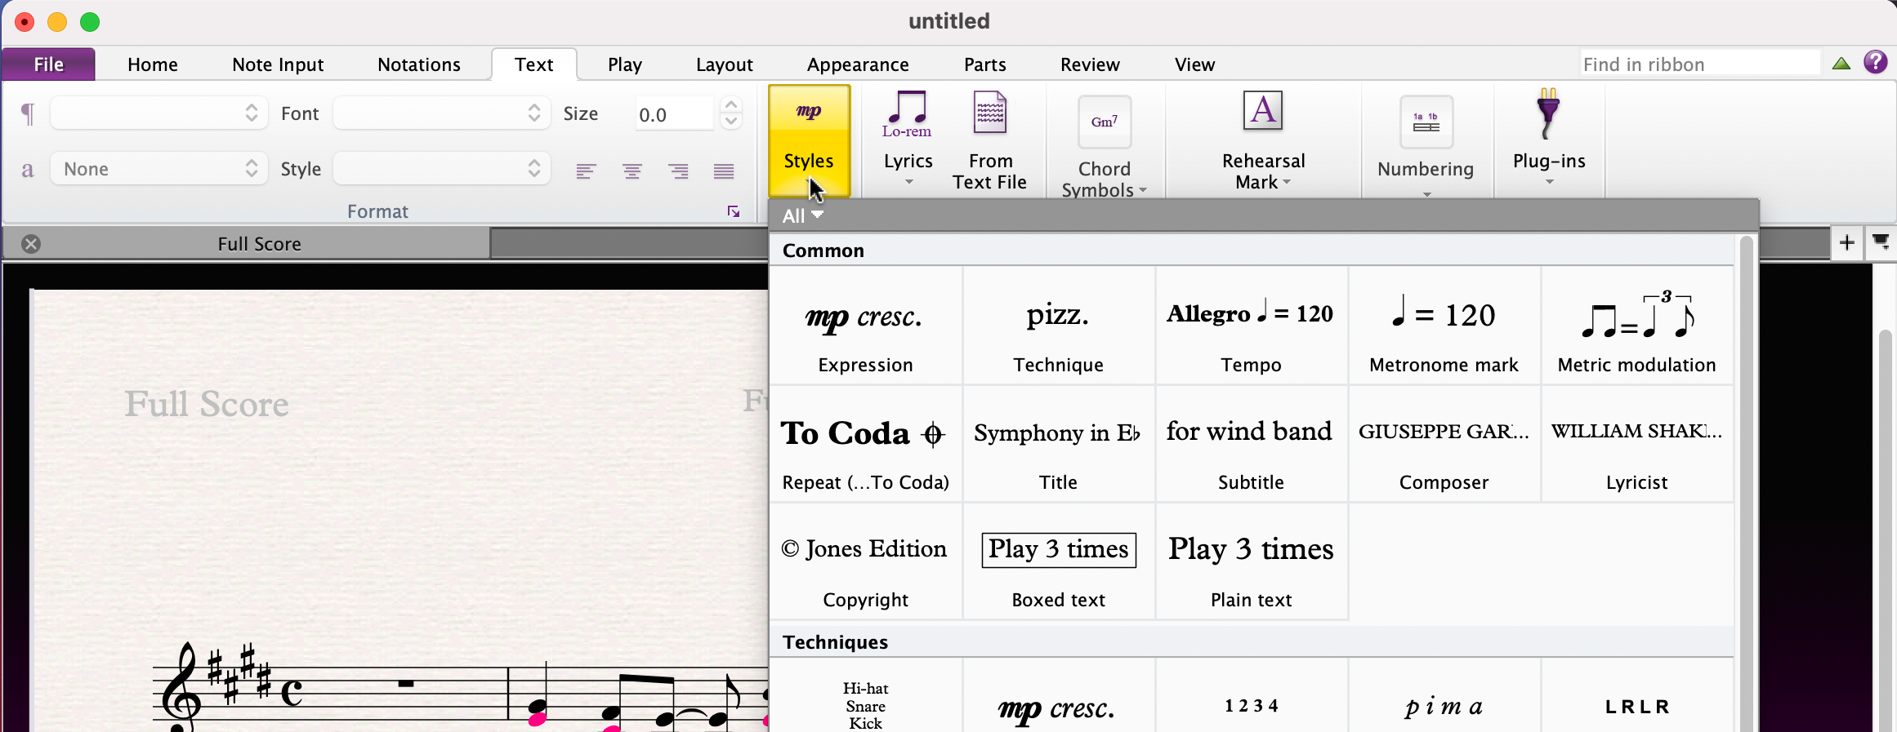Select the p i m a fingering style
The image size is (1897, 732).
click(1444, 695)
